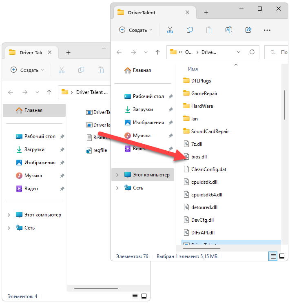Select the bios.dll file
Viewport: 290px width, 303px height.
click(x=195, y=157)
